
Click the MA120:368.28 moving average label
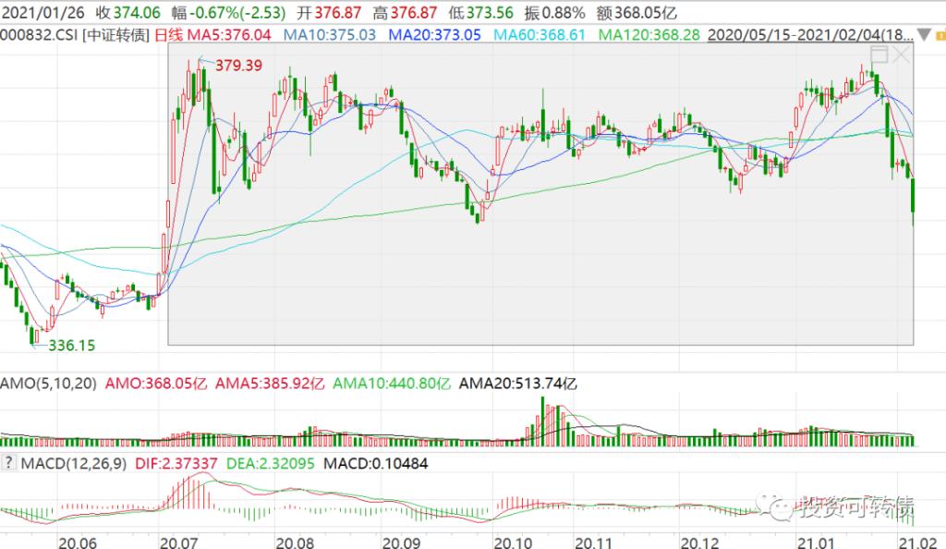pyautogui.click(x=650, y=35)
